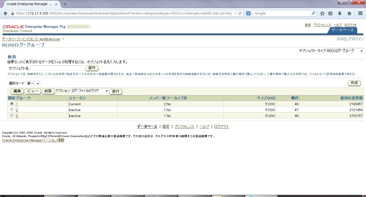Click the 実行 button beside the アクション dropdown
This screenshot has width=366, height=197.
pos(116,92)
